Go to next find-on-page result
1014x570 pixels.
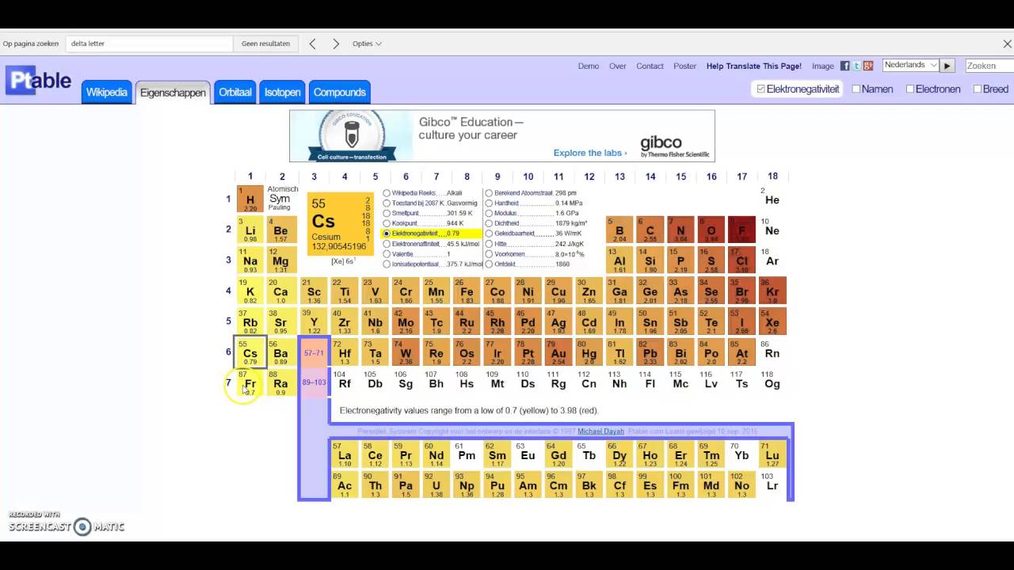click(336, 44)
